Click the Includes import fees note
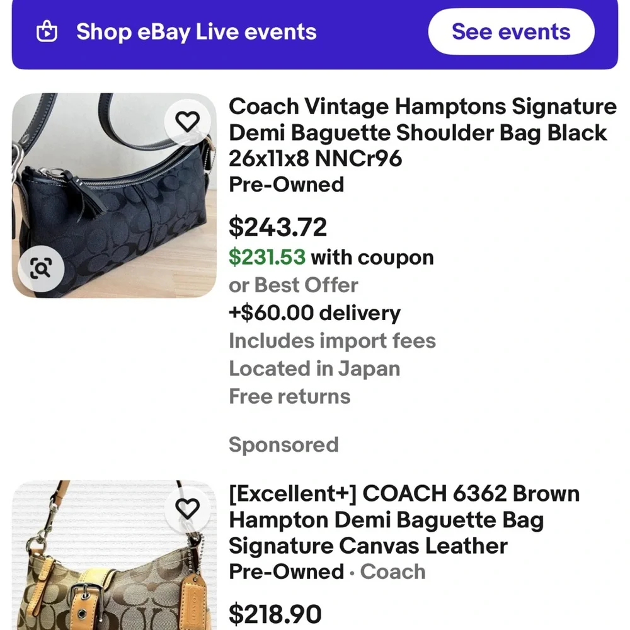630x630 pixels. [332, 341]
